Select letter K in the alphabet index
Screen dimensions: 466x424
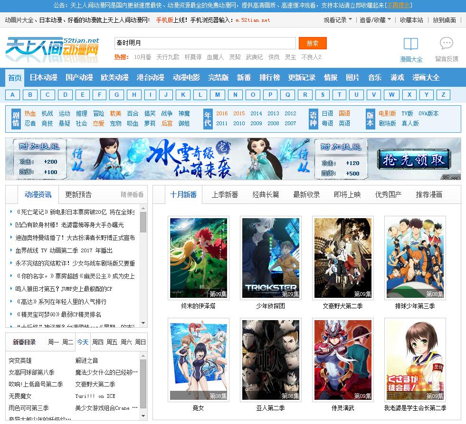183,95
